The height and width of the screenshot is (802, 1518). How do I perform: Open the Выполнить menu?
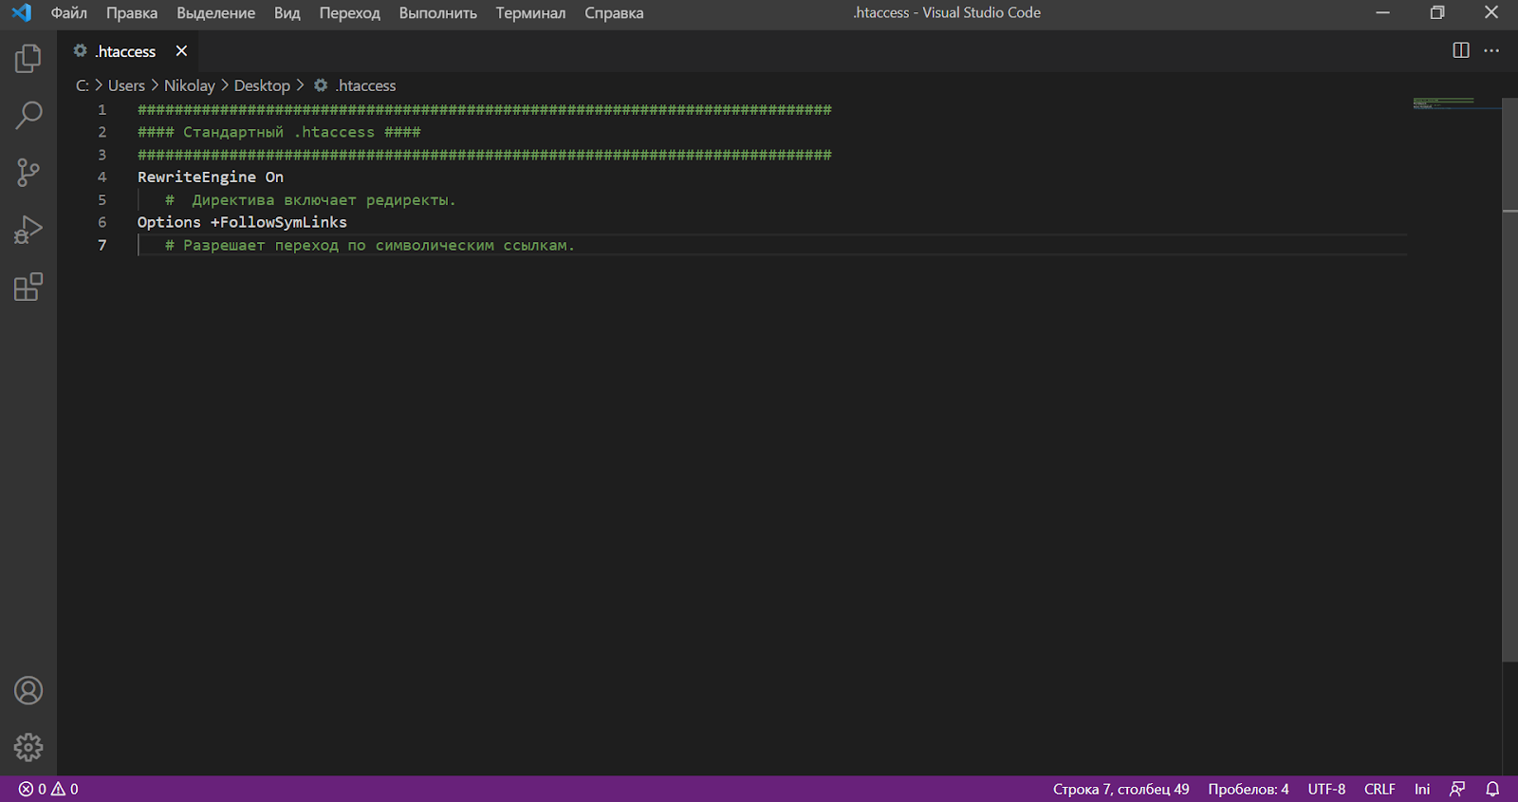coord(438,12)
